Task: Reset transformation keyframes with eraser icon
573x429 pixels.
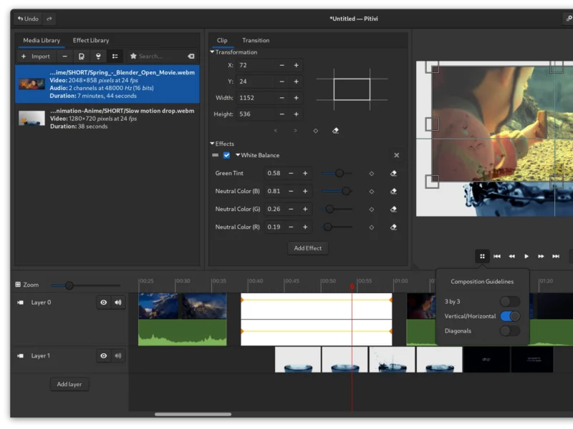Action: (335, 131)
